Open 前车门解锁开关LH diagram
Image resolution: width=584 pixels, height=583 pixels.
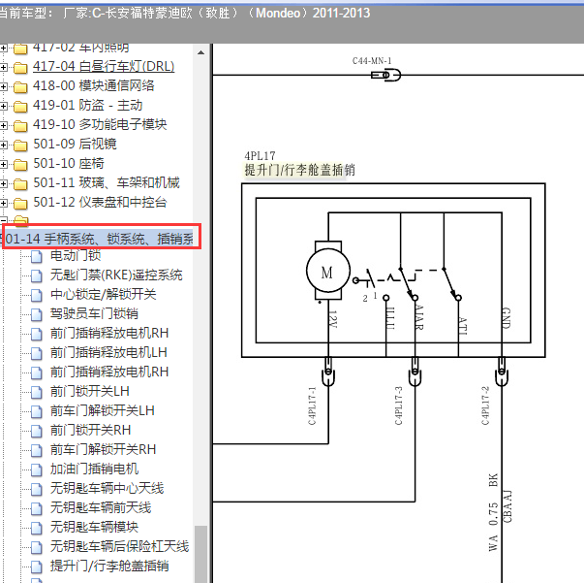click(103, 411)
